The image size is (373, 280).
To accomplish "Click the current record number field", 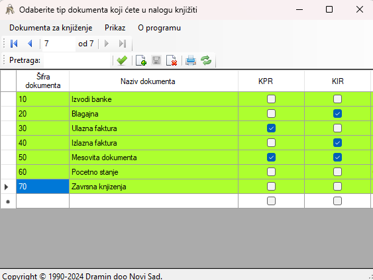I will (x=59, y=44).
